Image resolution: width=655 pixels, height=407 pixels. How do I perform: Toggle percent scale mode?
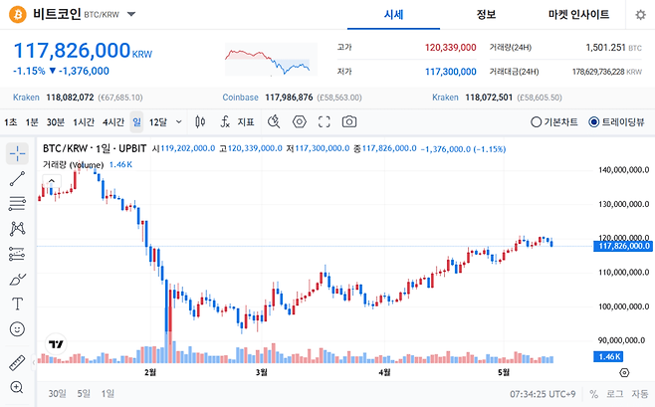point(593,394)
